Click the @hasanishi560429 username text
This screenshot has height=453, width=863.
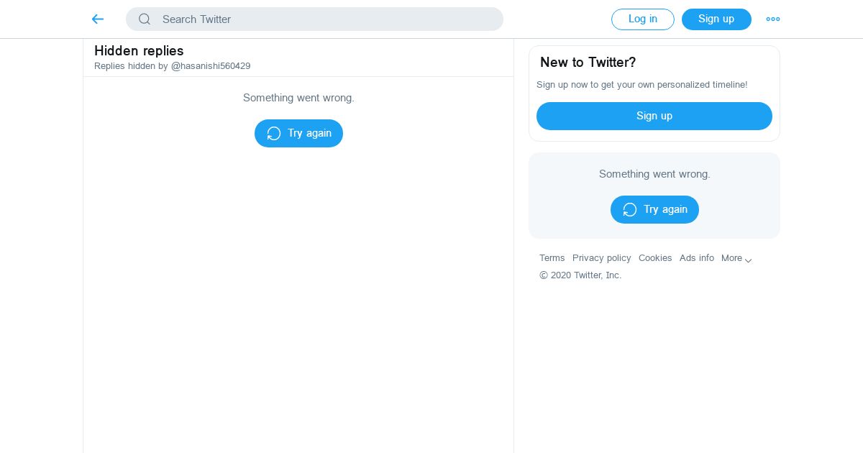(x=211, y=66)
